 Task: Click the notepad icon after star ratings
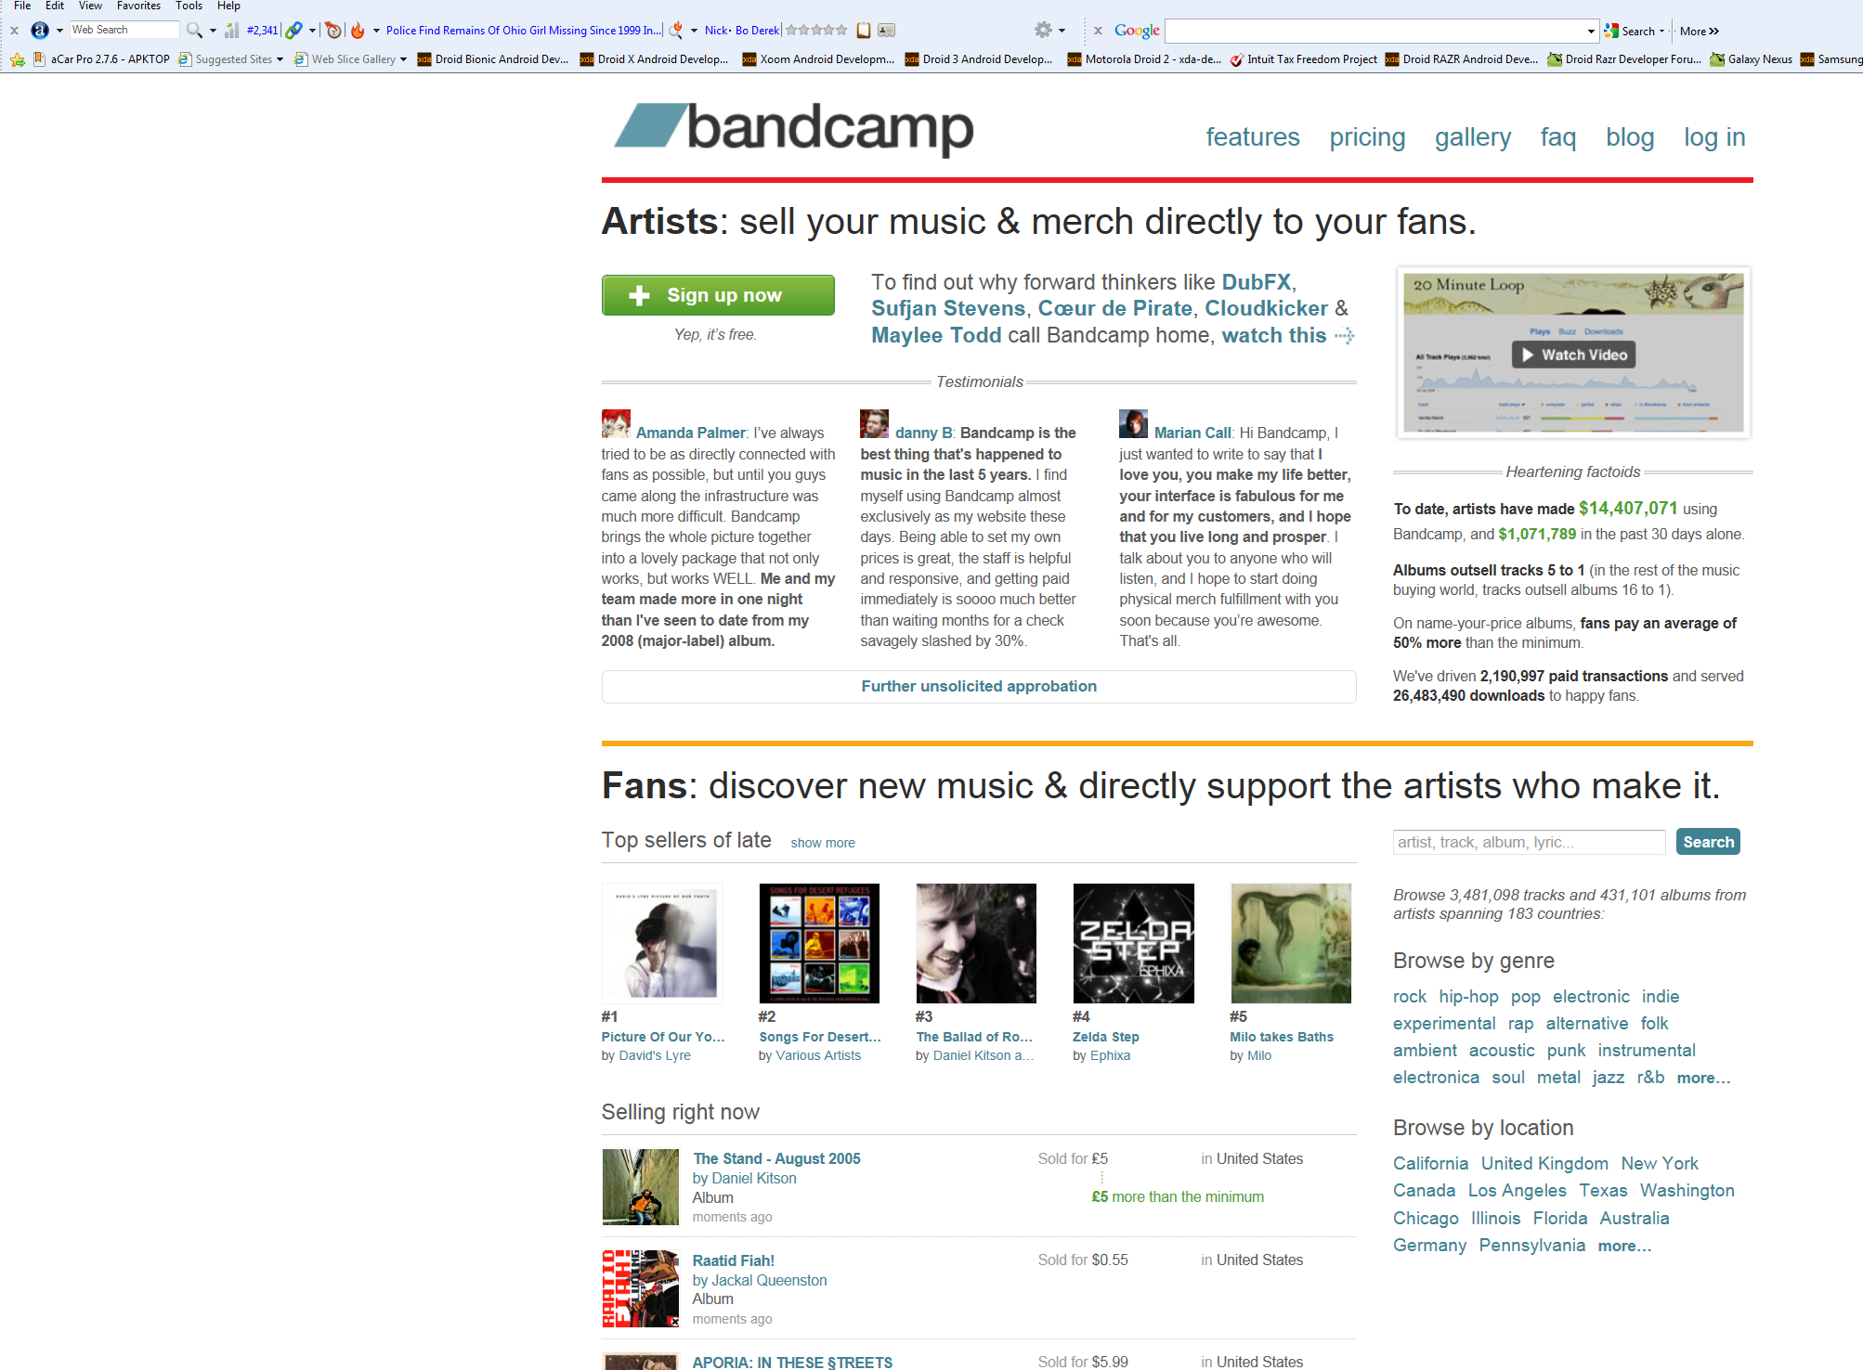(x=864, y=31)
